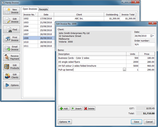Cancel editing the invoice
Screen dimensions: 158x127
coord(149,122)
